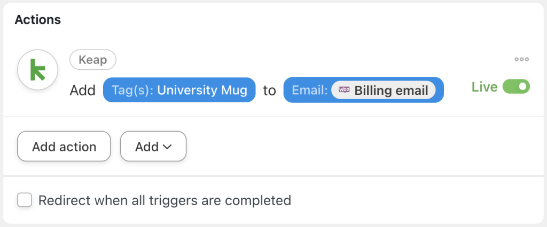This screenshot has height=227, width=547.
Task: Click the white knob of Live switch
Action: [x=523, y=86]
